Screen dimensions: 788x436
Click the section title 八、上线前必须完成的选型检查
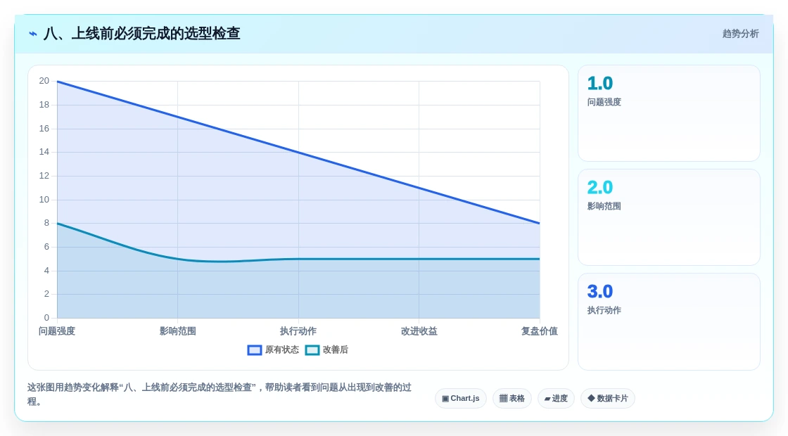141,34
